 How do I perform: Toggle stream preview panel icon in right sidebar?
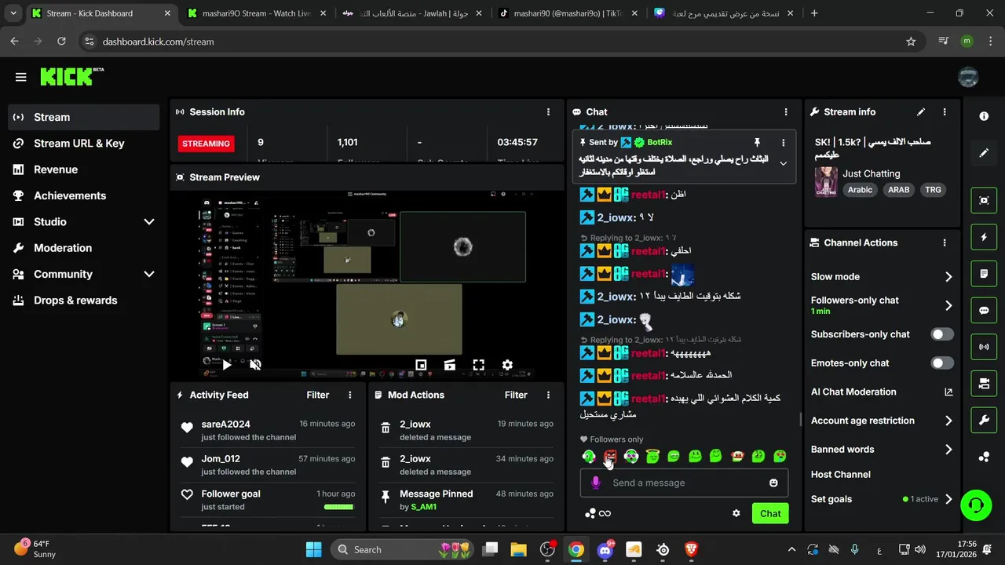click(x=984, y=200)
